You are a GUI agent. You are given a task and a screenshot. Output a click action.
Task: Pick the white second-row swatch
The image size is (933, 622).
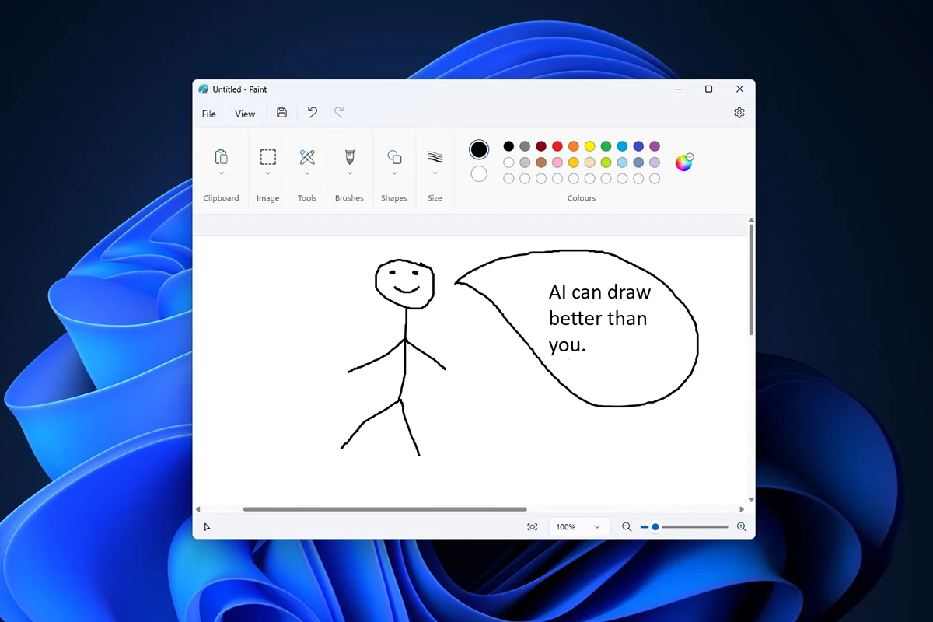click(508, 162)
